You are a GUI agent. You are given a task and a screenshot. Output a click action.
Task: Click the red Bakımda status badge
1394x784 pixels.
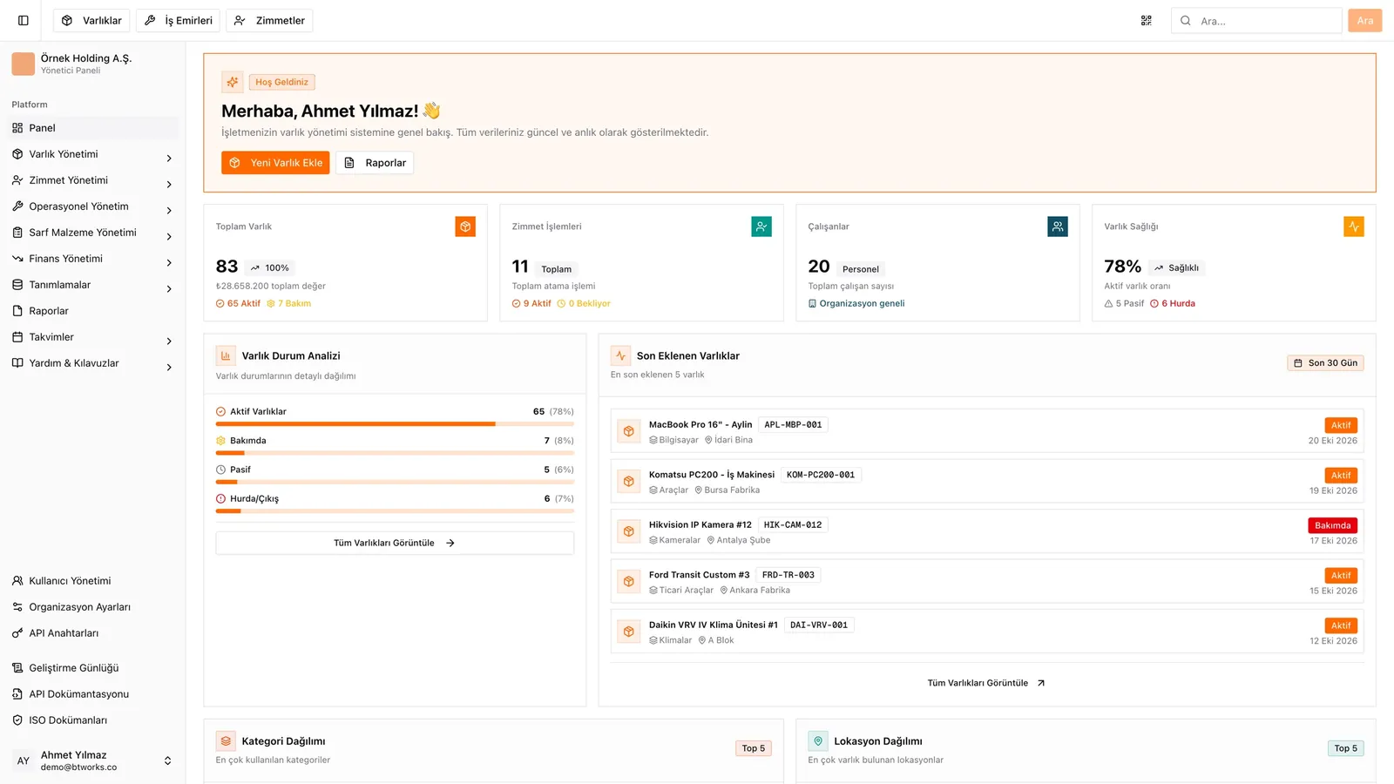pyautogui.click(x=1332, y=525)
